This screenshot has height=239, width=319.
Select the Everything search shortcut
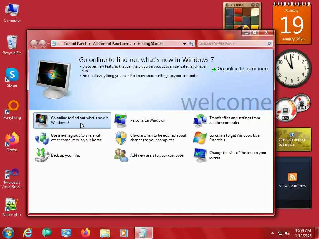point(12,110)
